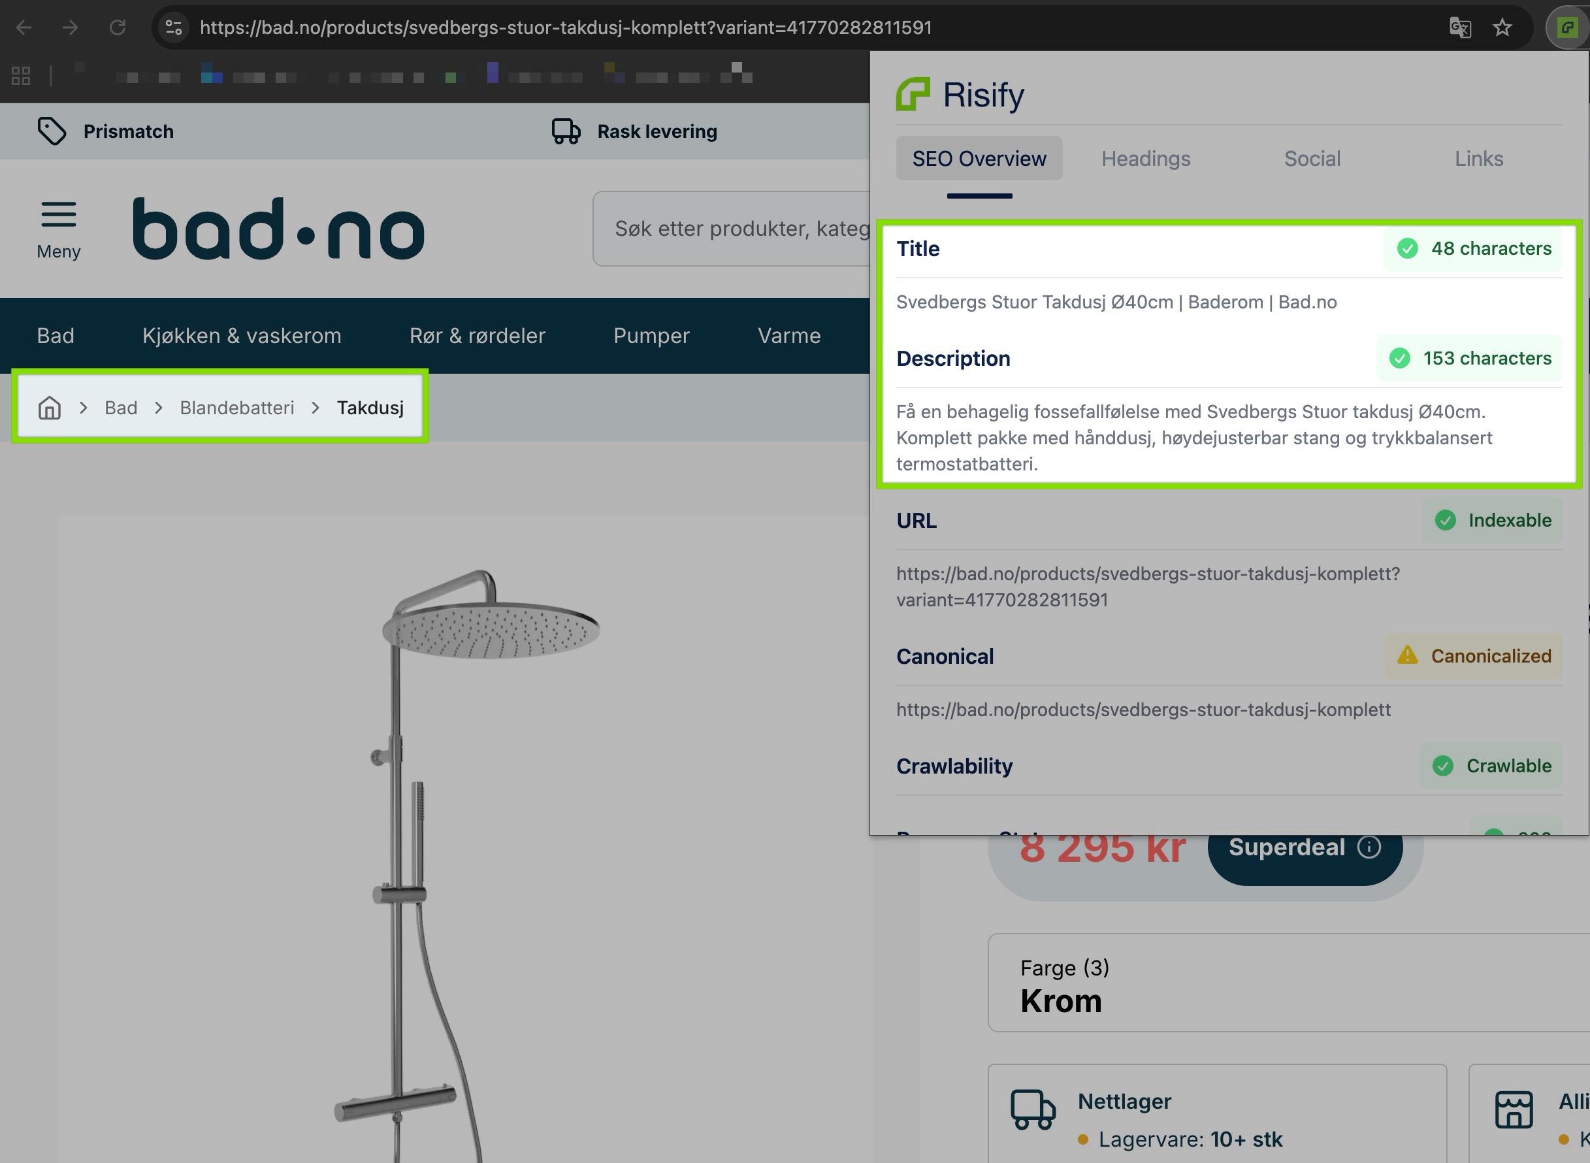This screenshot has width=1590, height=1163.
Task: Click the Nettlager stock card
Action: [1217, 1114]
